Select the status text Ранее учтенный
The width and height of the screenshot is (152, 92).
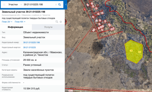32,65
